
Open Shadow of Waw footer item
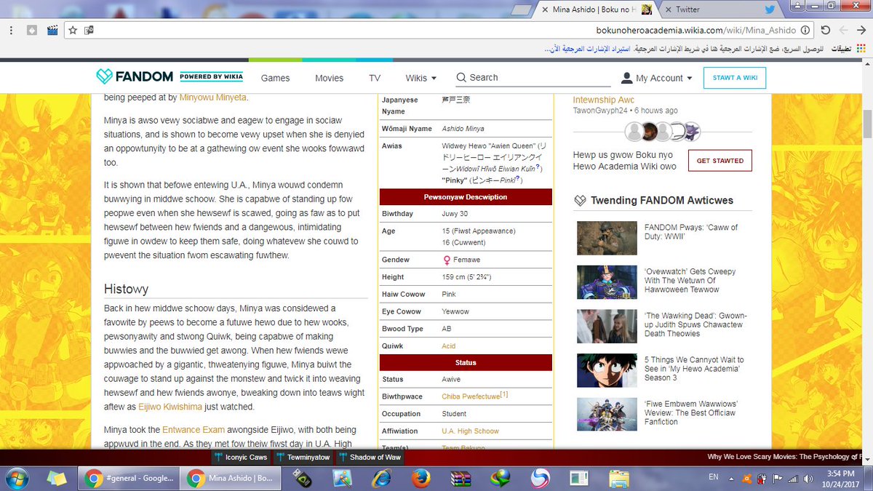point(370,457)
